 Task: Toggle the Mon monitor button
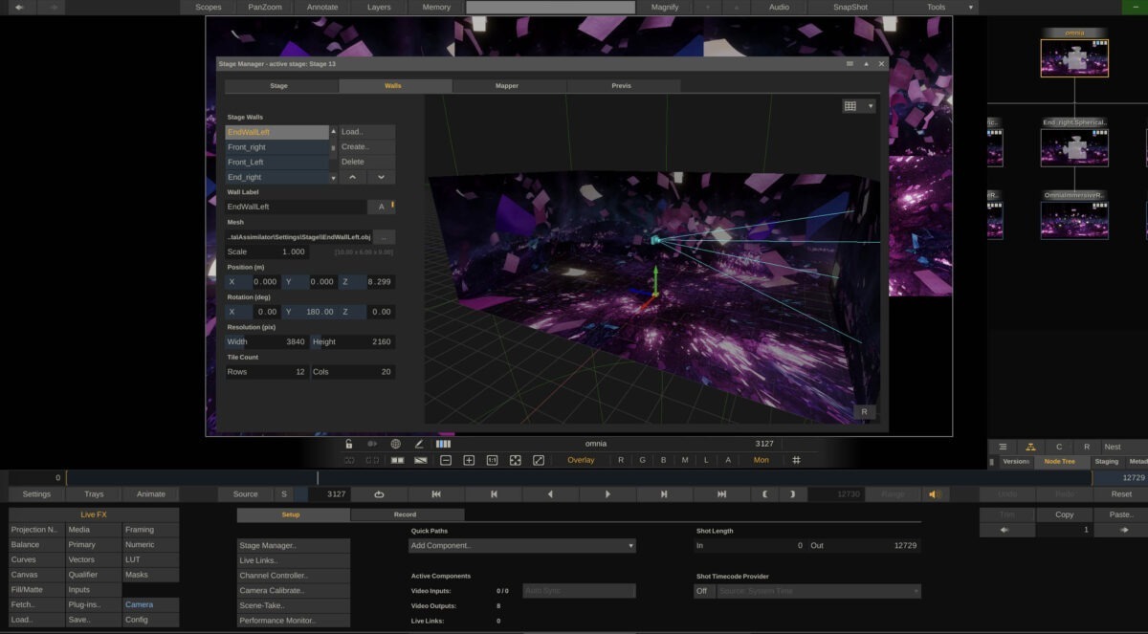(x=761, y=460)
